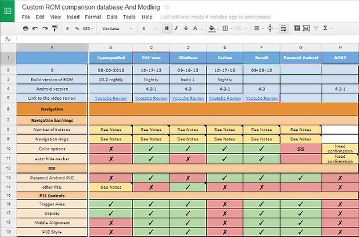Open the Tools menu
This screenshot has width=359, height=237.
(129, 17)
